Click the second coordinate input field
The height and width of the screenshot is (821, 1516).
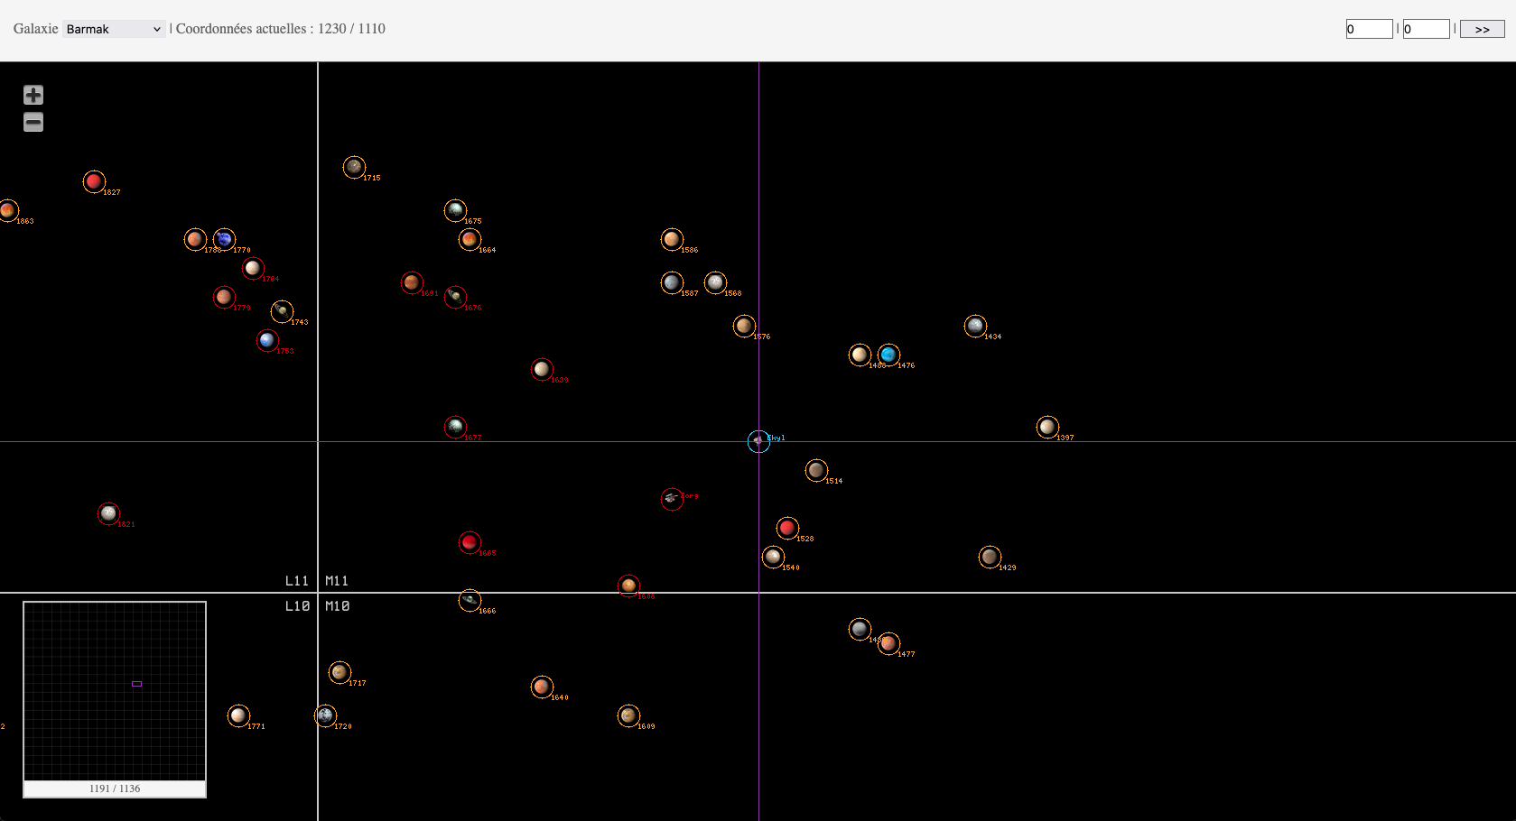(x=1426, y=29)
